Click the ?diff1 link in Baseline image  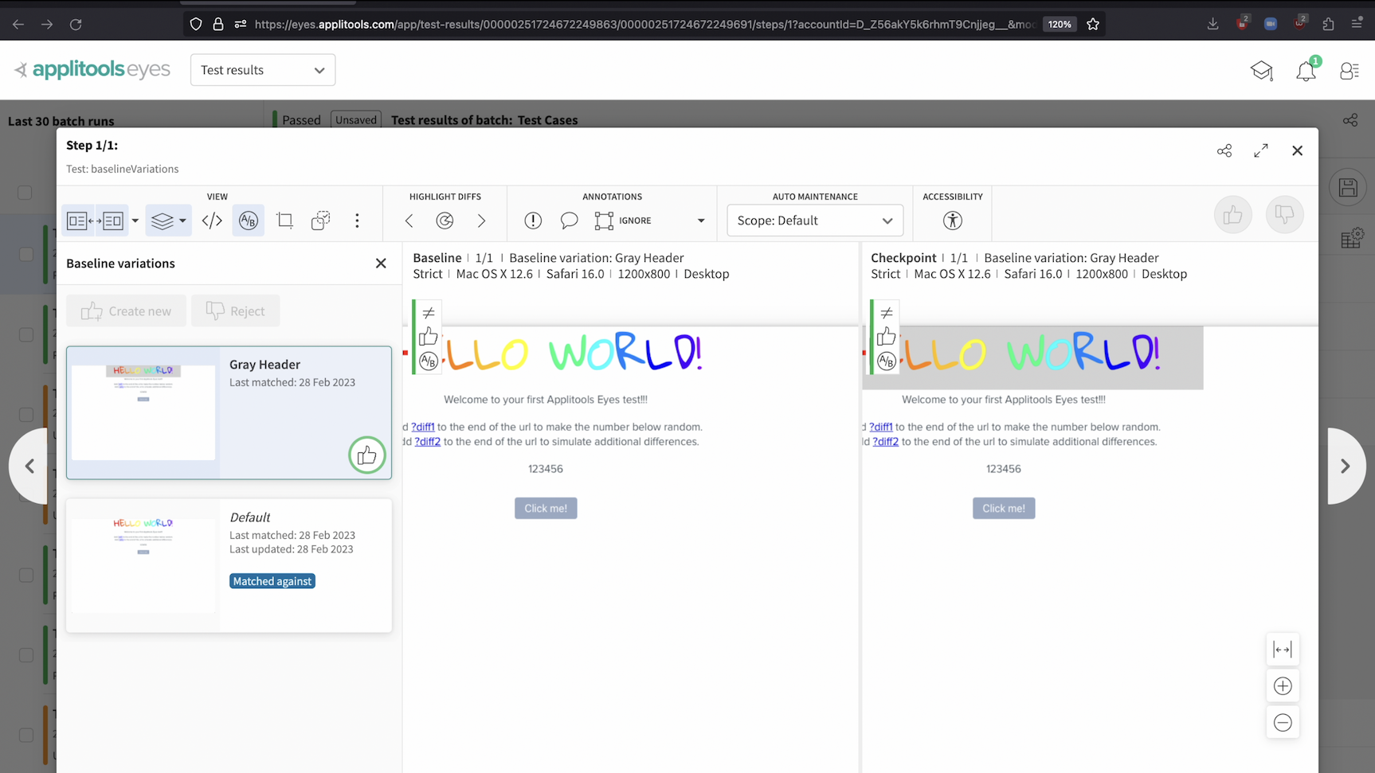pyautogui.click(x=423, y=427)
